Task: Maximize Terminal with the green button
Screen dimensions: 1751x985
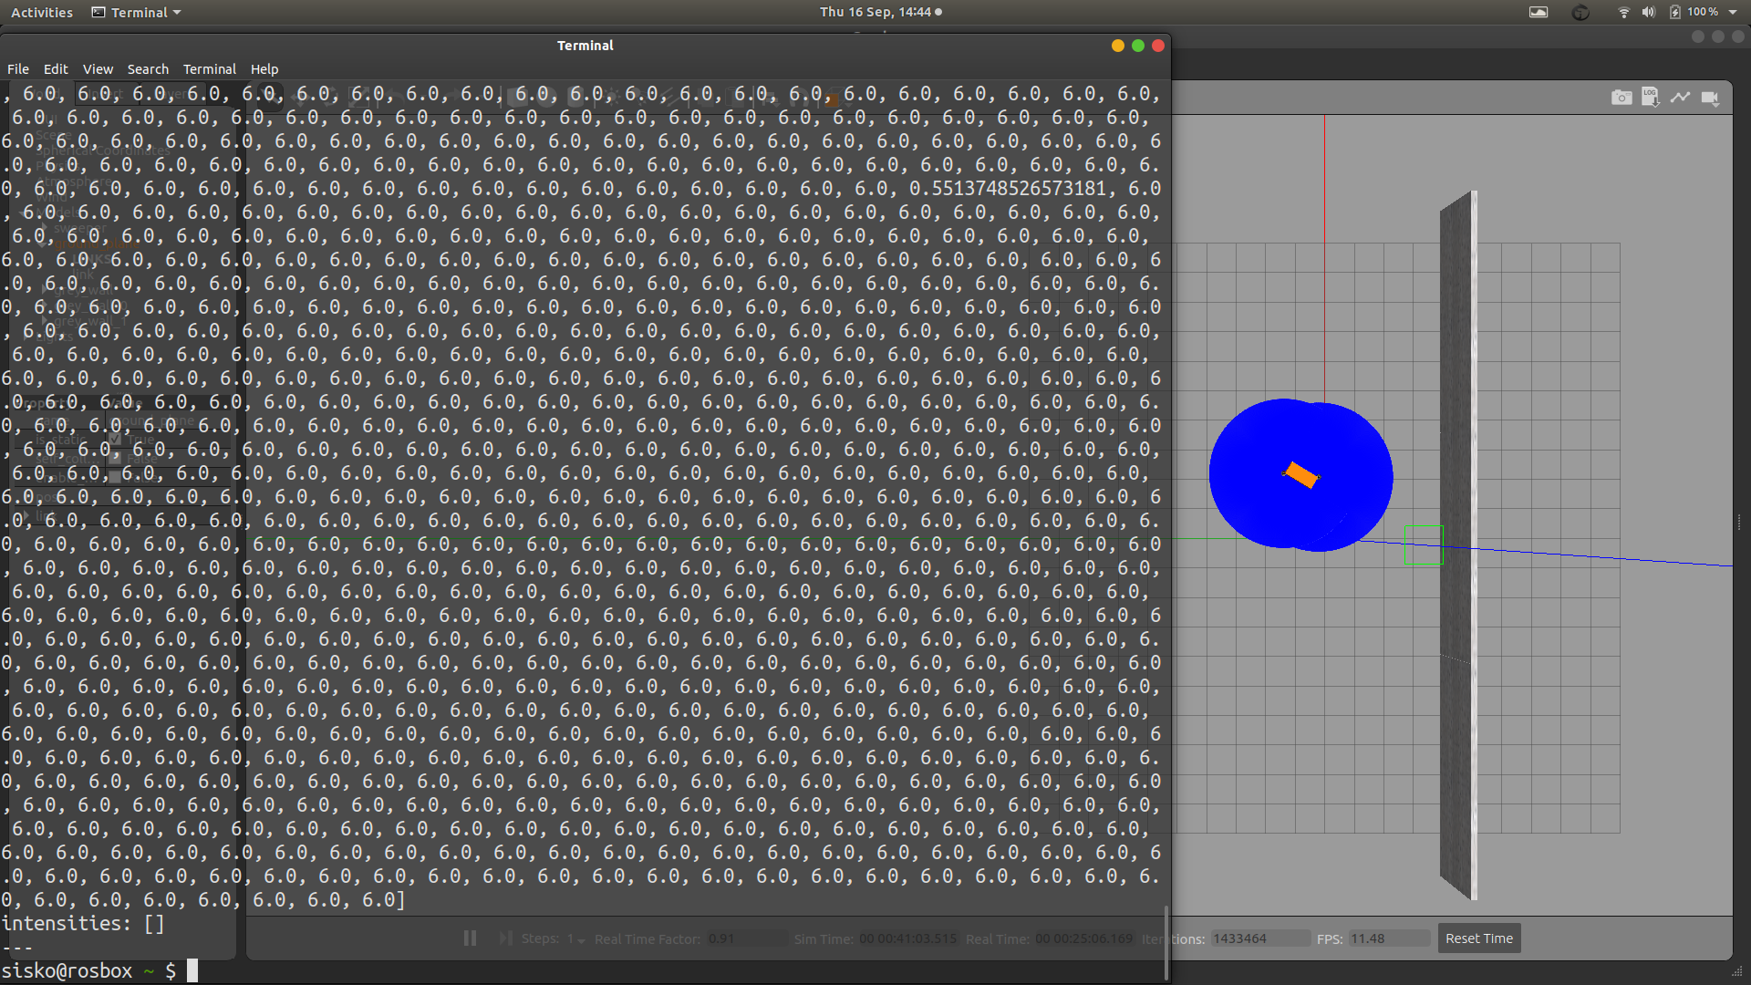Action: 1138,46
